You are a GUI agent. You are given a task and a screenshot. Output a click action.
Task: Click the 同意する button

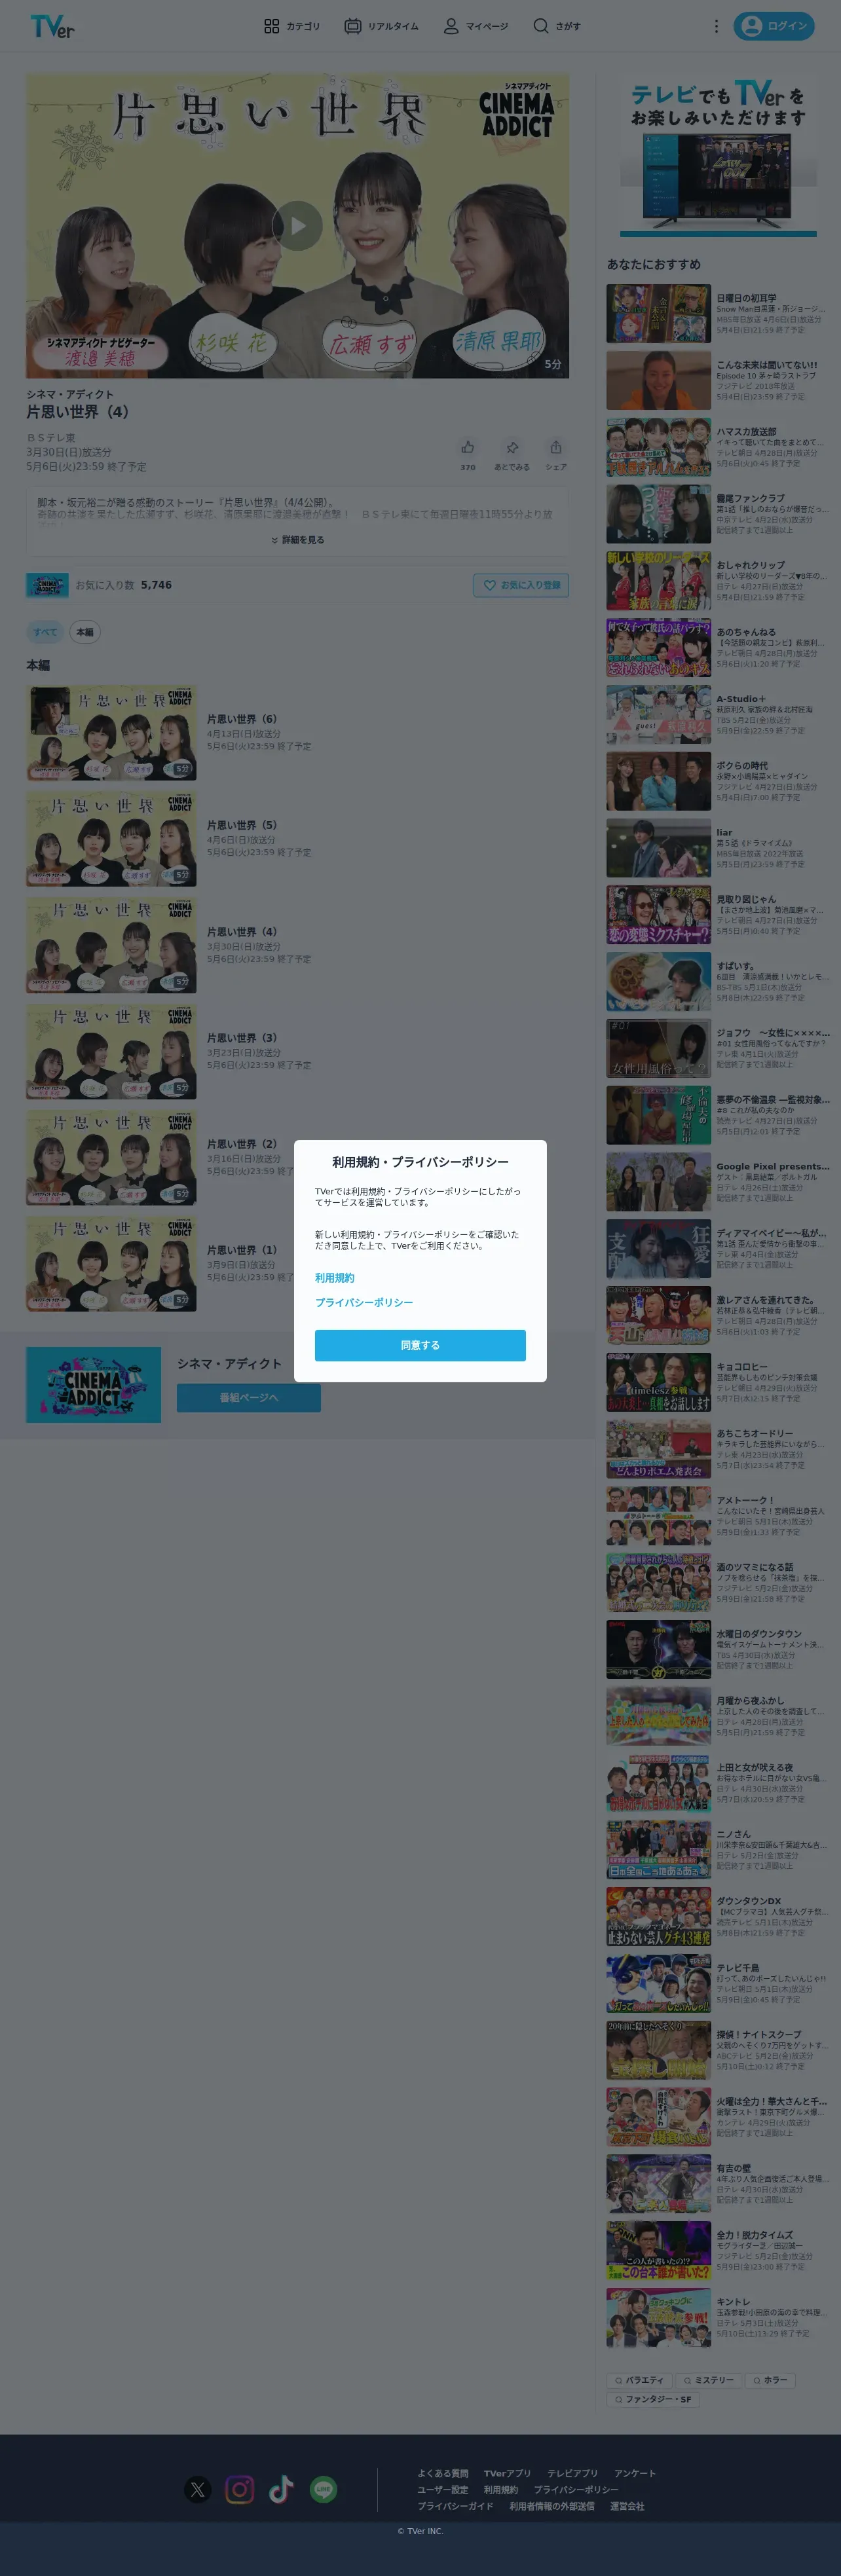420,1345
